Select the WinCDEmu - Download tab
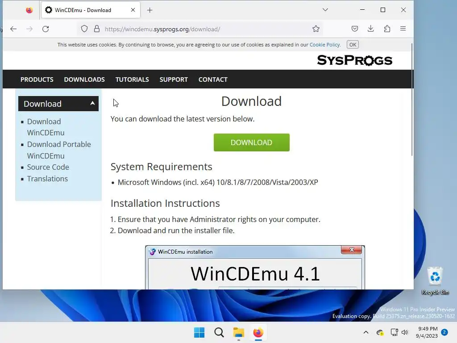457x343 pixels. pyautogui.click(x=91, y=10)
